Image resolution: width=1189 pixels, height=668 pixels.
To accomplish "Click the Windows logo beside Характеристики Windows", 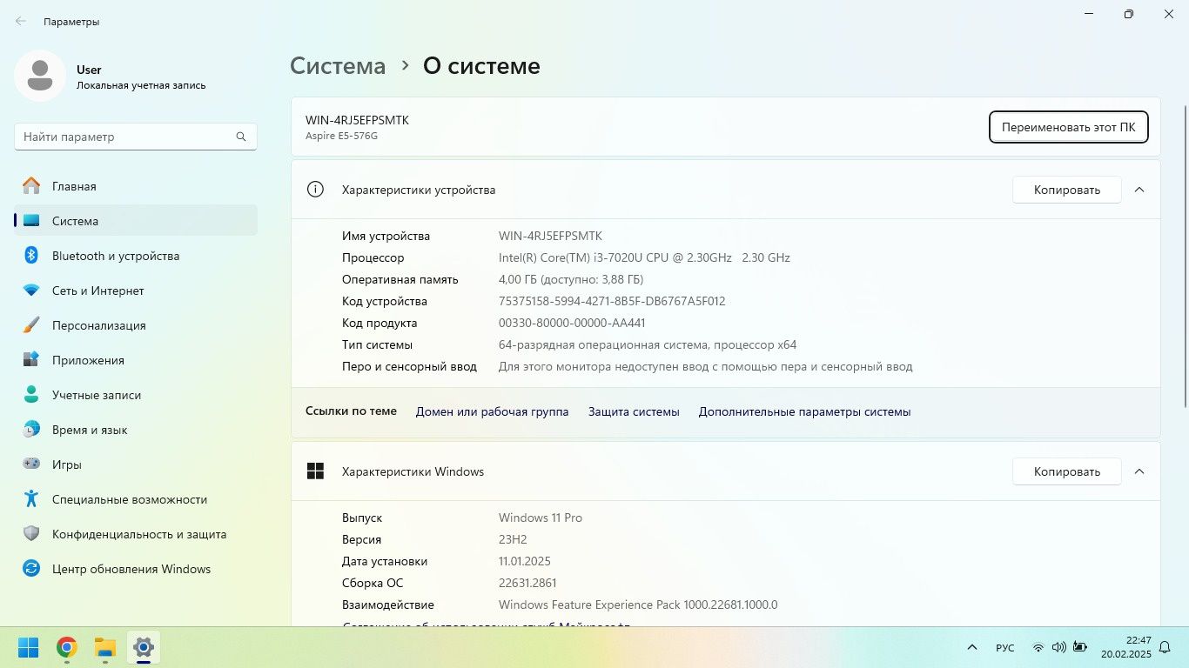I will (315, 471).
